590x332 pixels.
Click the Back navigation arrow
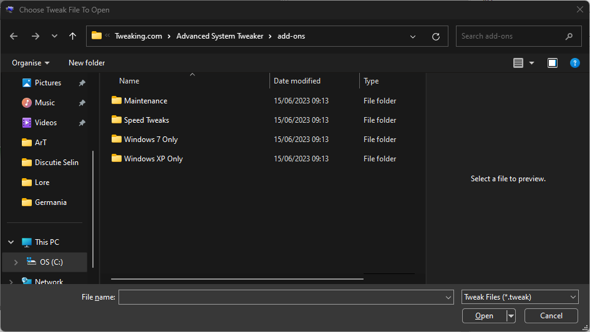[x=14, y=36]
